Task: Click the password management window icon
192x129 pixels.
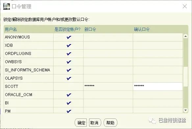Action: (7, 6)
